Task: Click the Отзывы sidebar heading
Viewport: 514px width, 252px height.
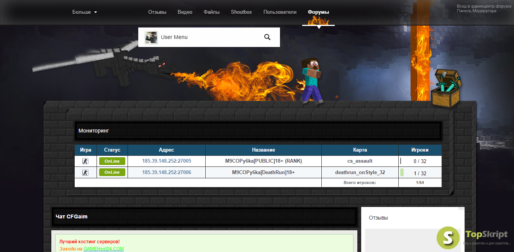Action: (378, 218)
